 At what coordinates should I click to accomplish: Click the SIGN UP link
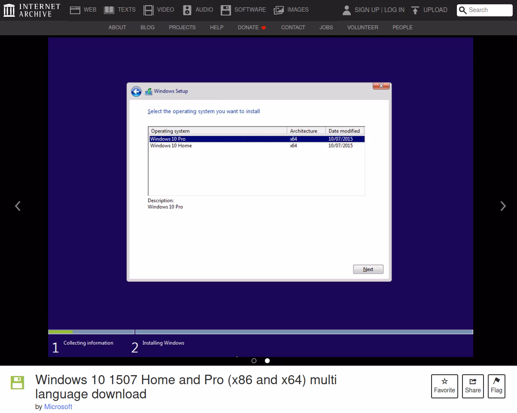point(367,10)
